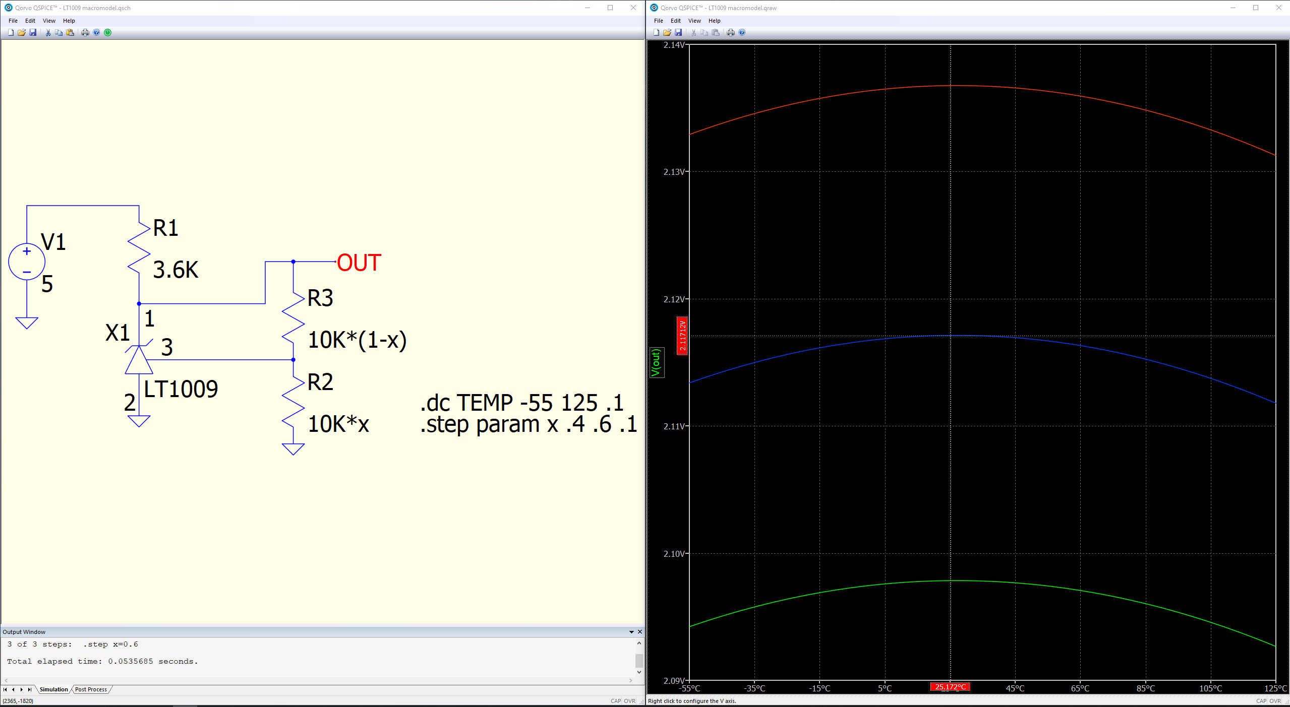Open file icon in schematic toolbar
Screen dimensions: 1290x707
point(22,32)
